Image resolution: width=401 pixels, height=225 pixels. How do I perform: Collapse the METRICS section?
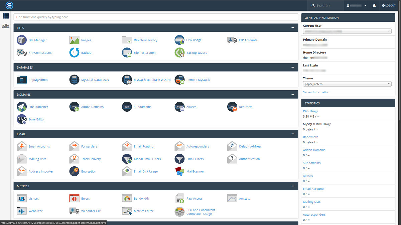tap(293, 186)
